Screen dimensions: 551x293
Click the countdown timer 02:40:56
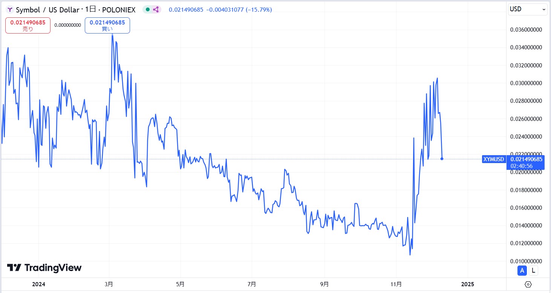tap(522, 166)
